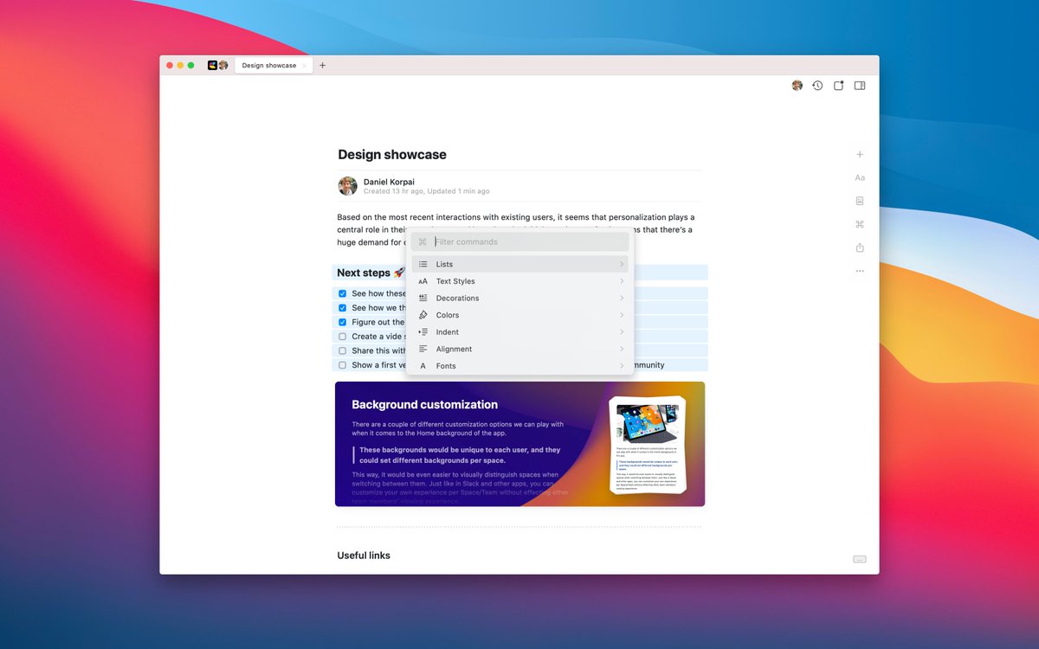Screen dimensions: 1039x649
Task: Open the more options ellipsis in the right rail
Action: point(860,271)
